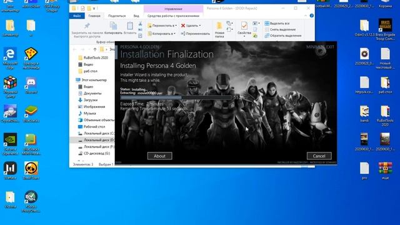Click Снять выделение in the Explorer ribbon
Screen dimensions: 400x225
click(x=280, y=29)
